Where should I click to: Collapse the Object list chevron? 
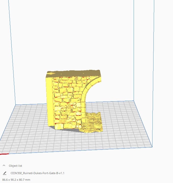point(4,165)
